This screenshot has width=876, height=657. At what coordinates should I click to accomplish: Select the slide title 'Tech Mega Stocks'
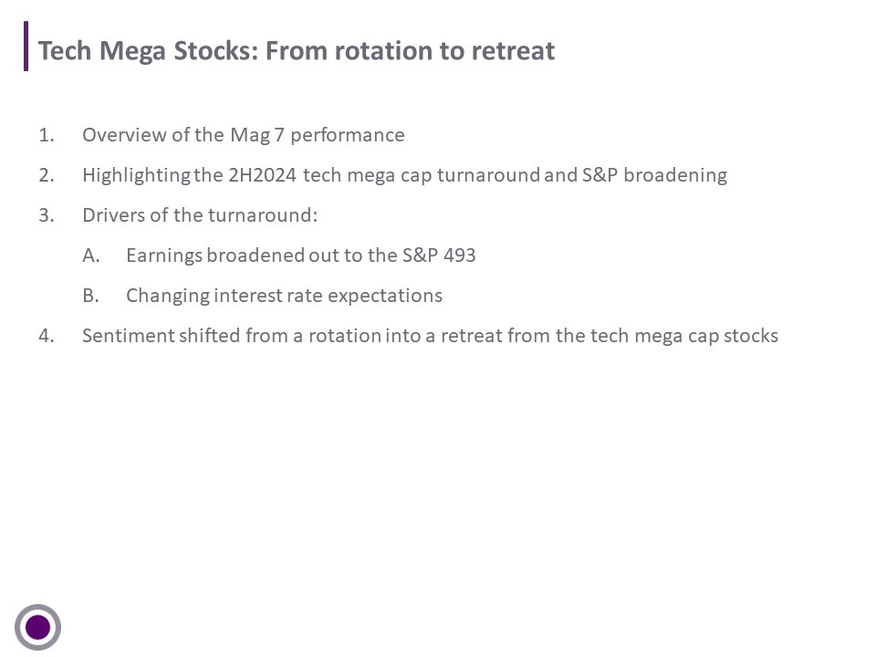coord(148,51)
